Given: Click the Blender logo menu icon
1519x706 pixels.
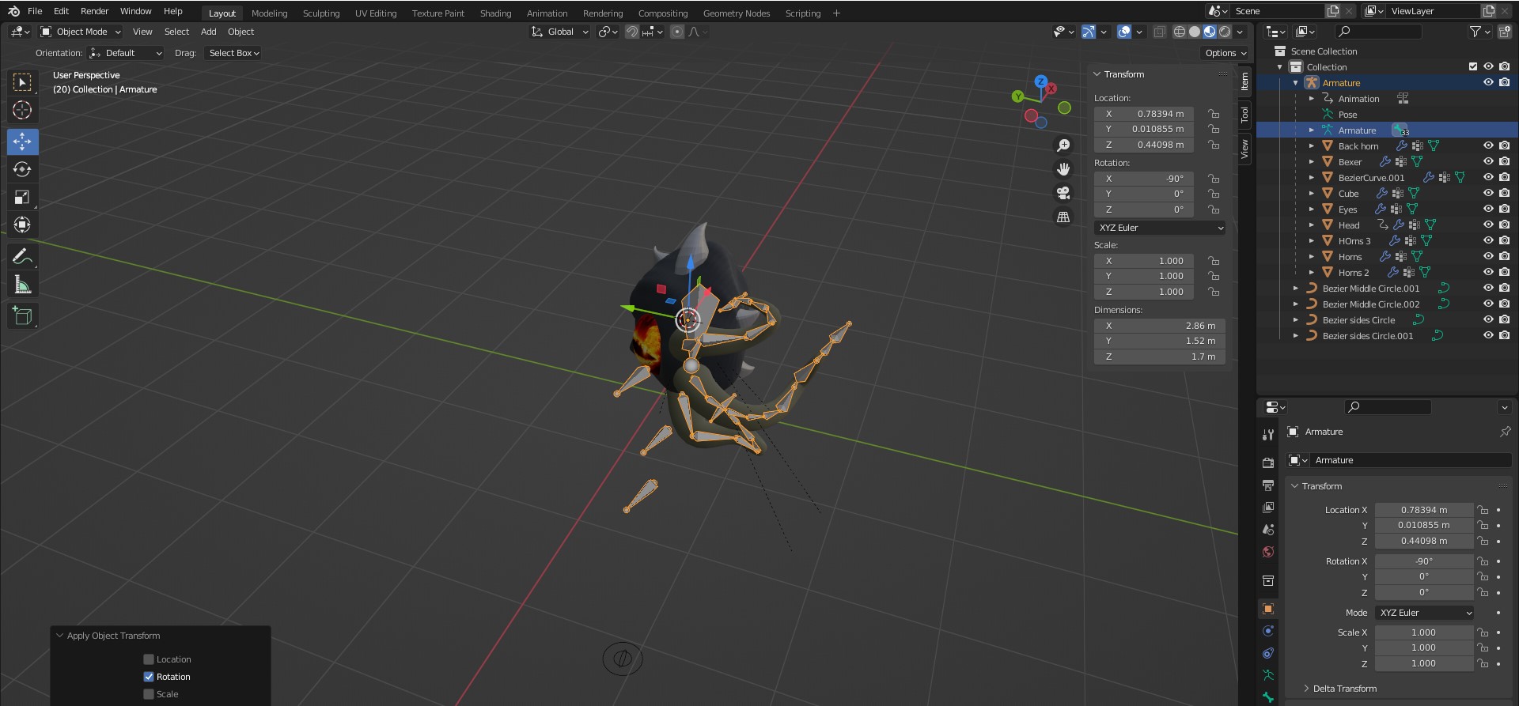Looking at the screenshot, I should coord(13,11).
